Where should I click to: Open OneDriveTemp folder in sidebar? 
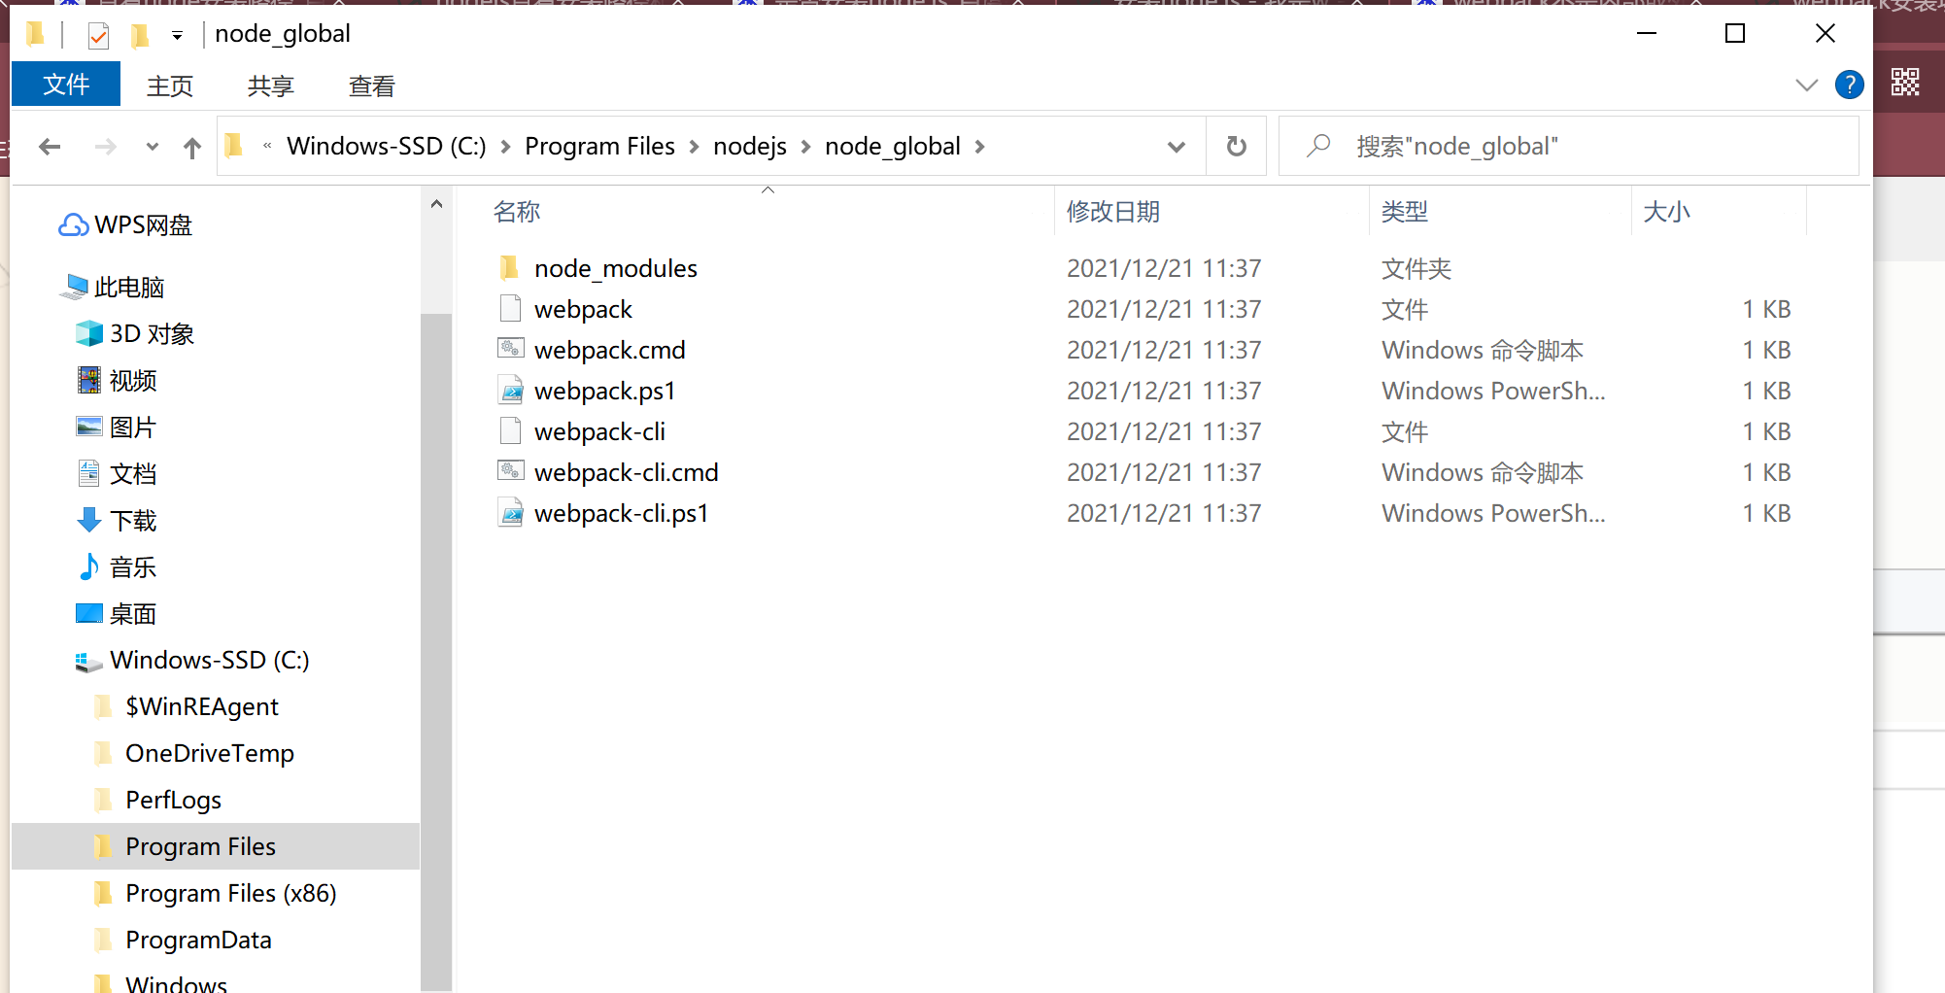[x=209, y=754]
